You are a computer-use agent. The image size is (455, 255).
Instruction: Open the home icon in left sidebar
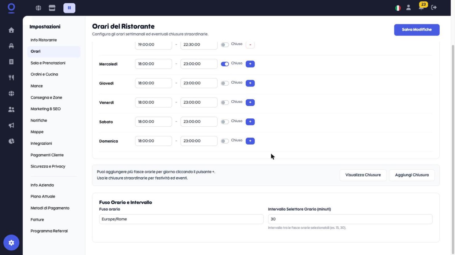(x=11, y=30)
